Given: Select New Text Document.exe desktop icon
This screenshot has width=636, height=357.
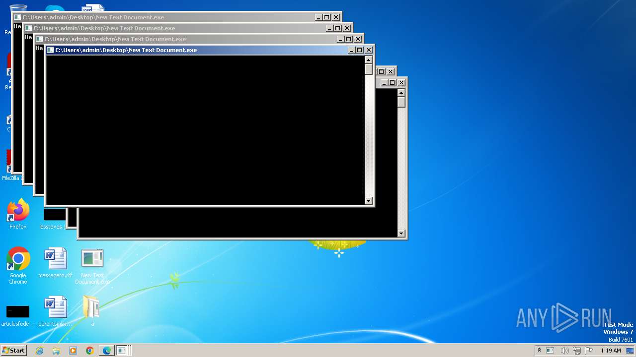Looking at the screenshot, I should (x=92, y=266).
